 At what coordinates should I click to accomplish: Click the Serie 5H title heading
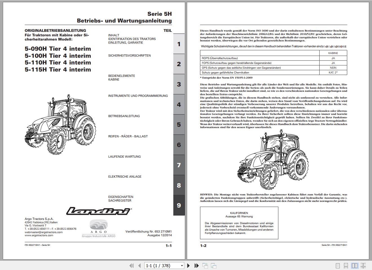pyautogui.click(x=160, y=14)
